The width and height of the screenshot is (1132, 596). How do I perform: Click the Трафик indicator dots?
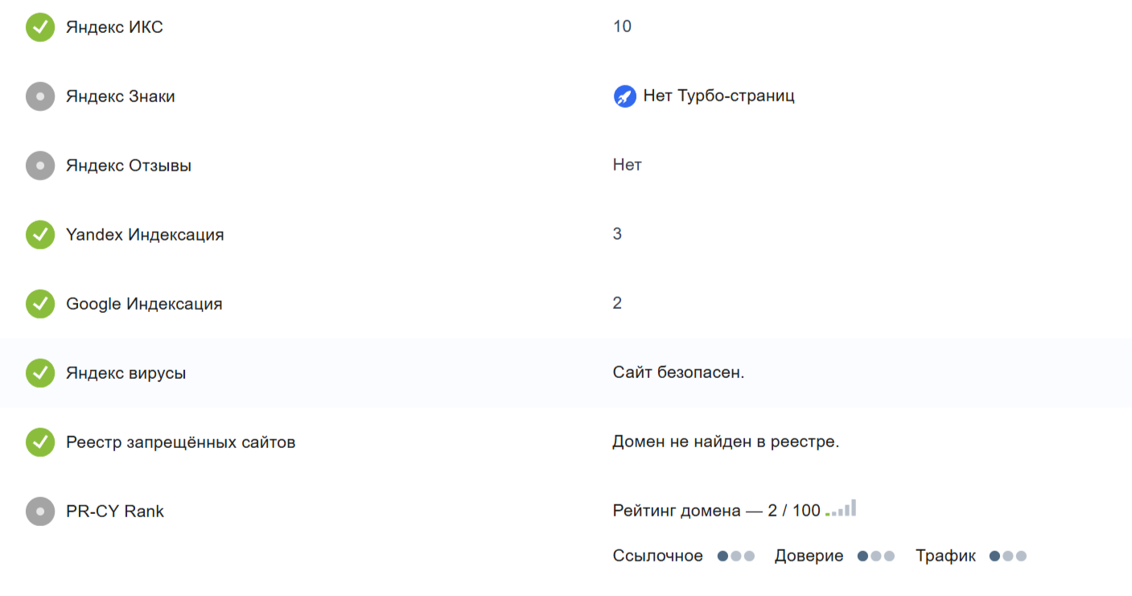1008,556
